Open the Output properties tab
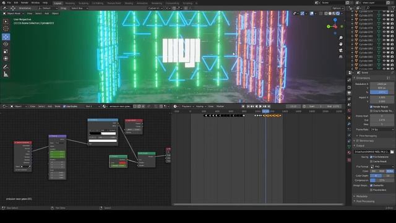Viewport: 396px width, 223px height. 349,93
